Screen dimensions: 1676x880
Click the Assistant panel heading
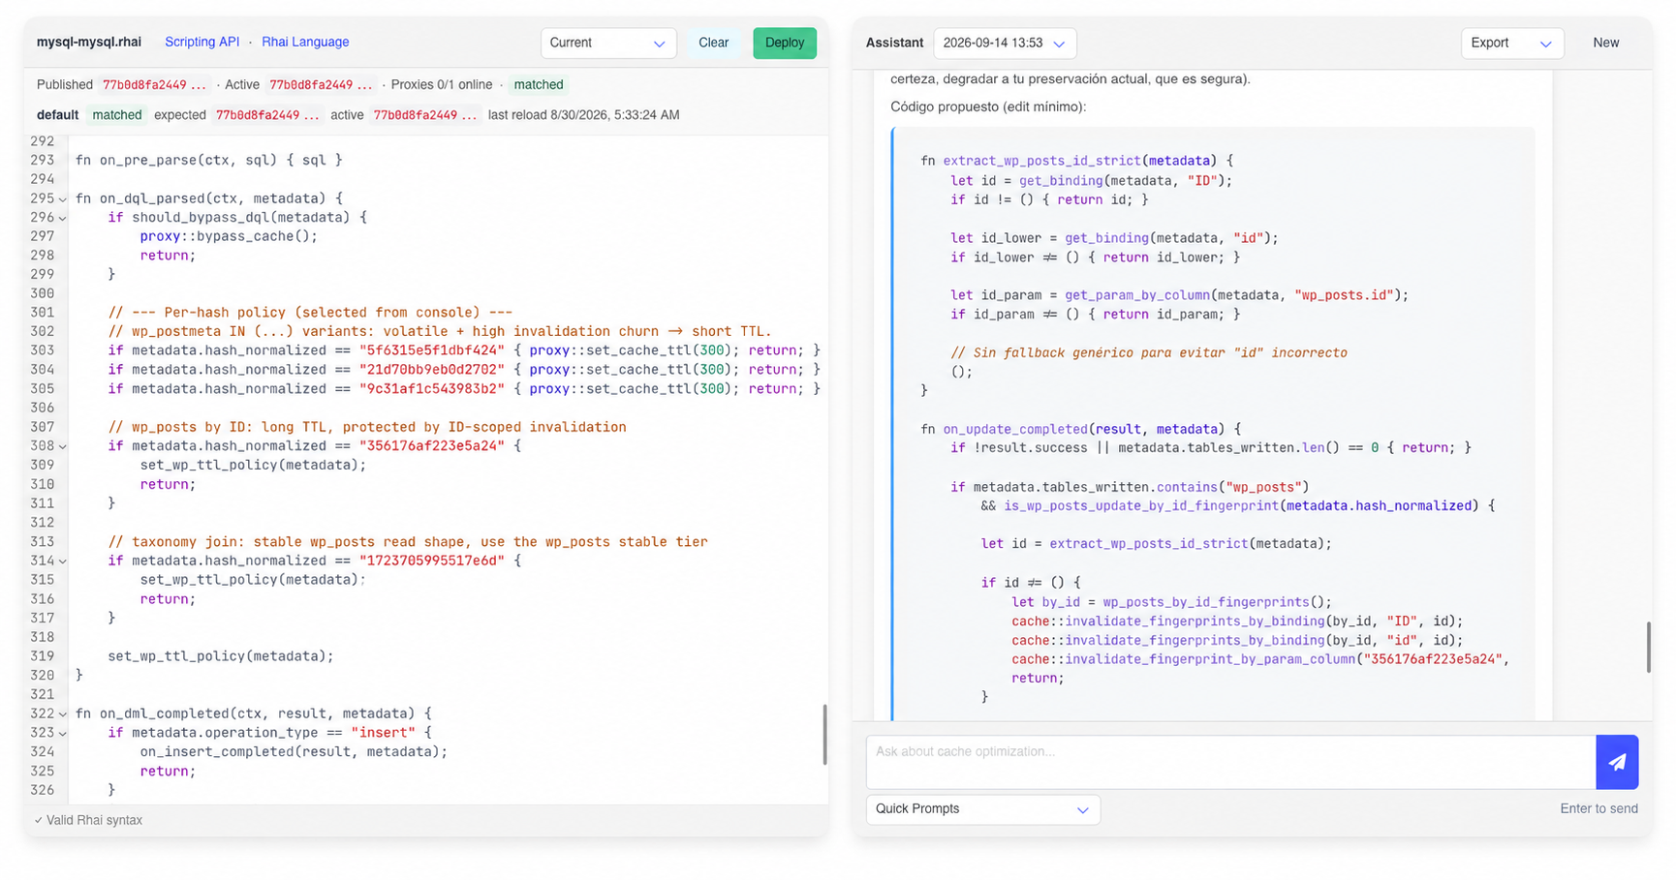(894, 43)
